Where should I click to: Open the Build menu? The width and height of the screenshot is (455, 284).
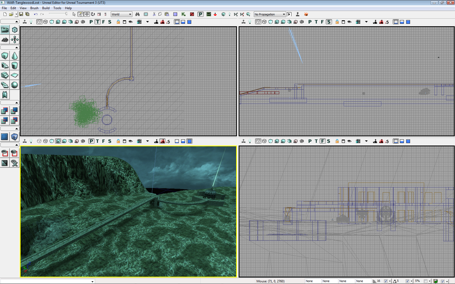(46, 8)
